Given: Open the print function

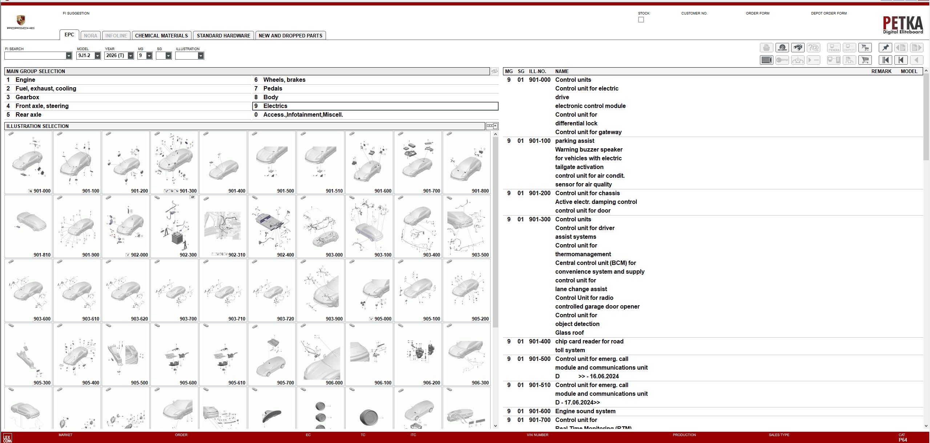Looking at the screenshot, I should pyautogui.click(x=766, y=48).
